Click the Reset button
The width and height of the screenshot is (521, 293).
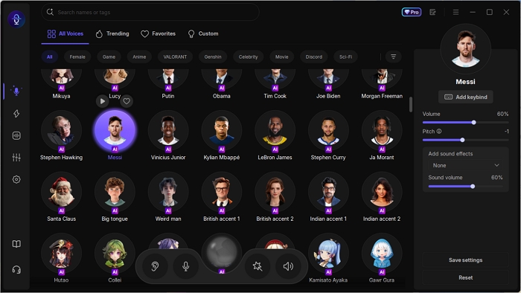click(x=465, y=277)
